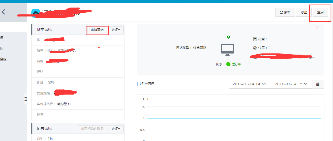Open the calendar date picker icon
The width and height of the screenshot is (333, 141).
pyautogui.click(x=318, y=84)
